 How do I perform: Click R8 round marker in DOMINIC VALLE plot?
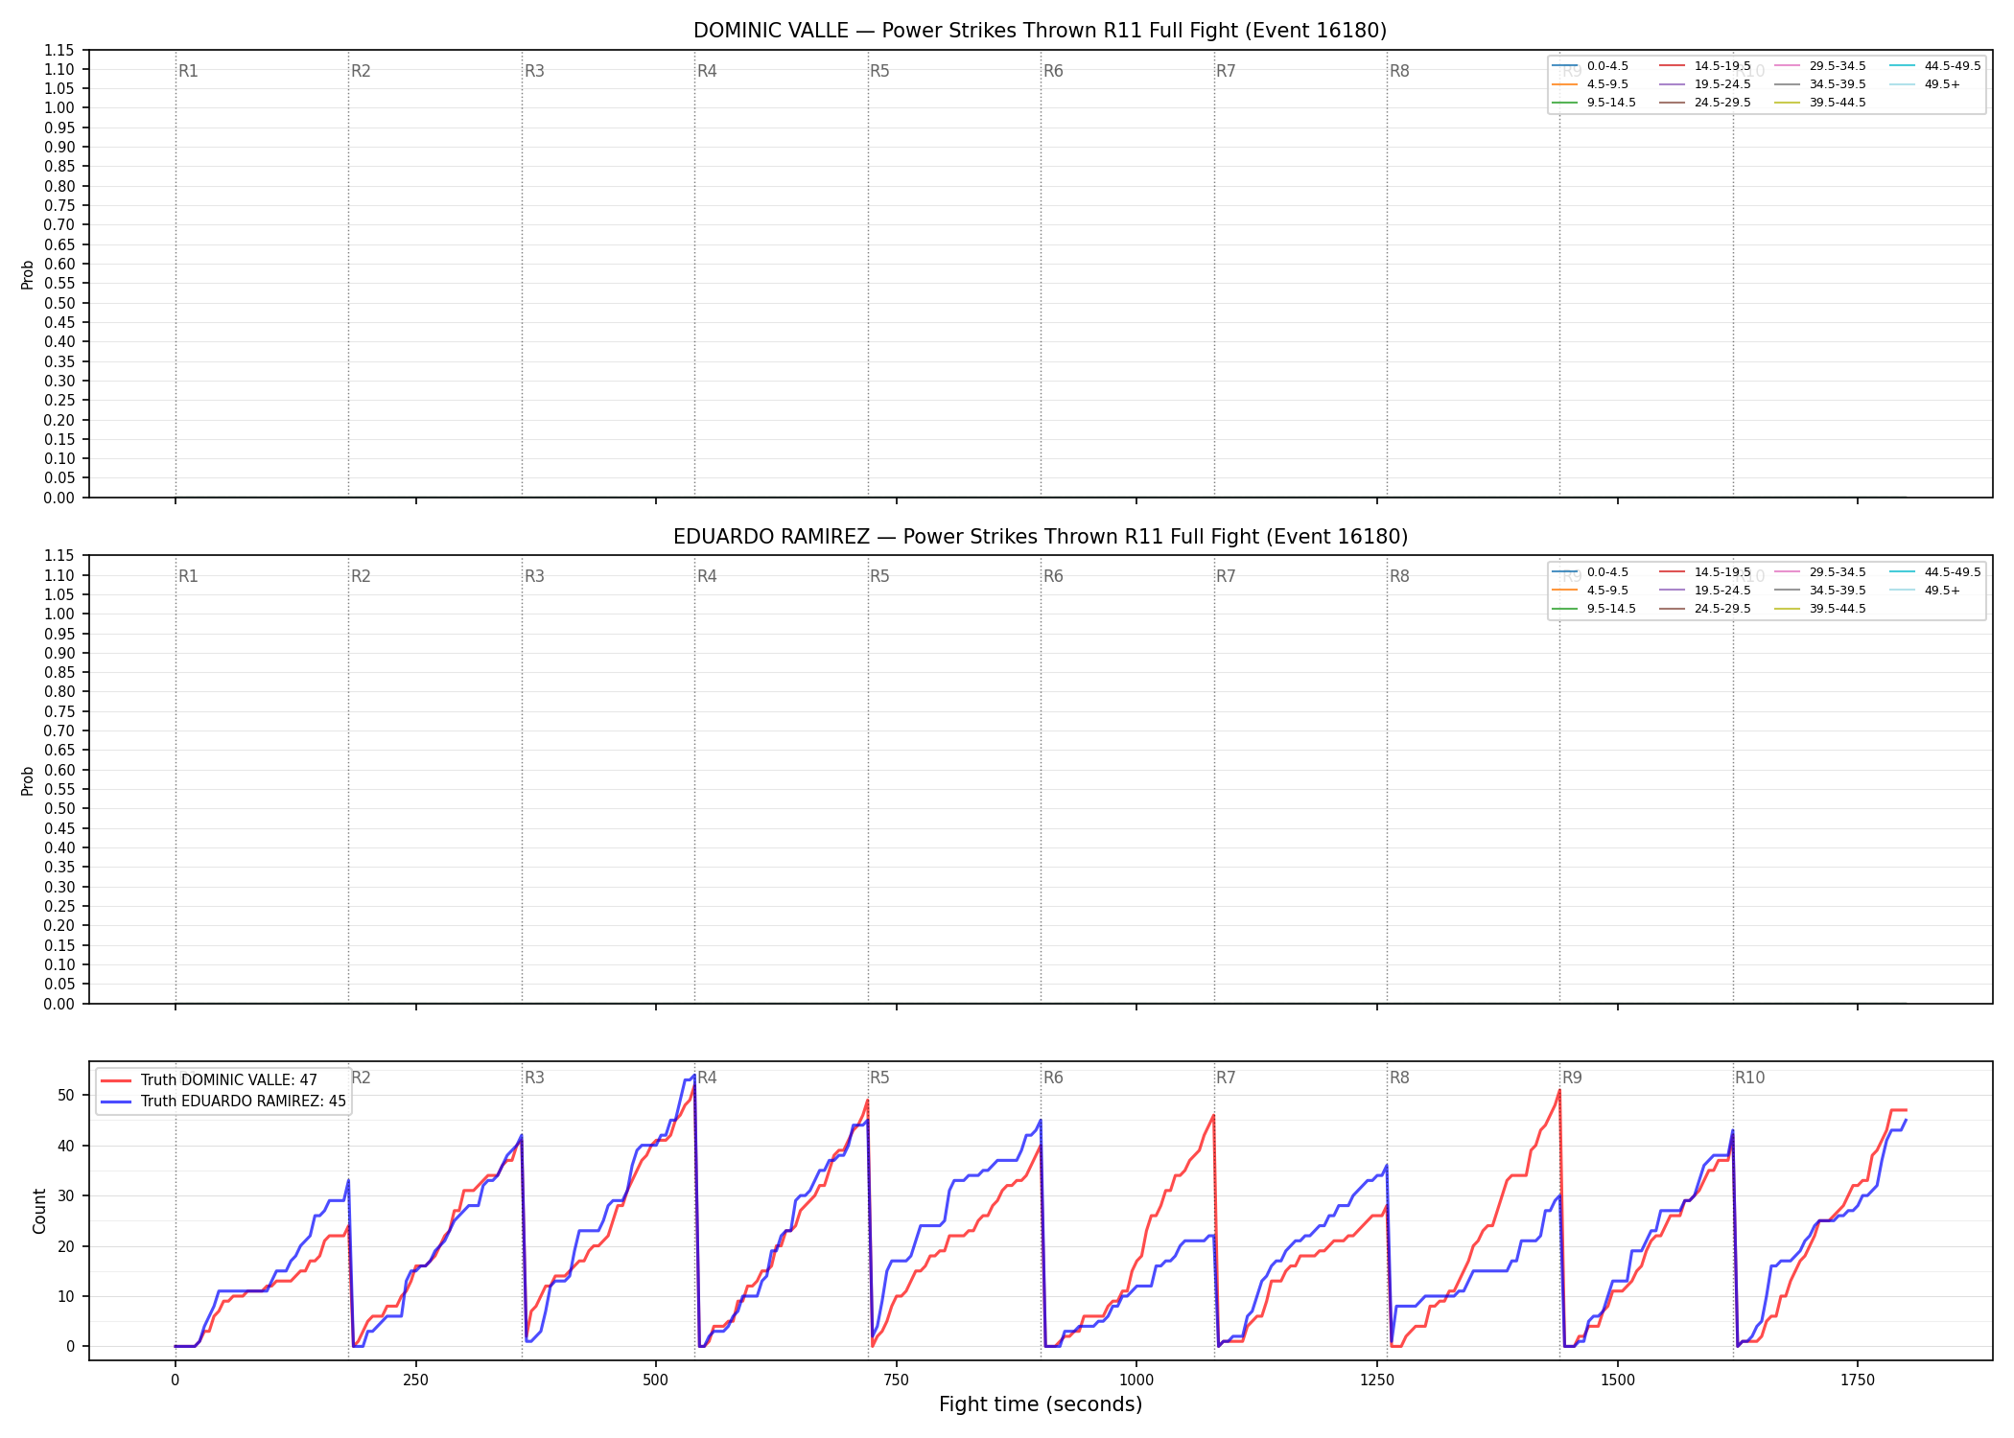point(1399,71)
